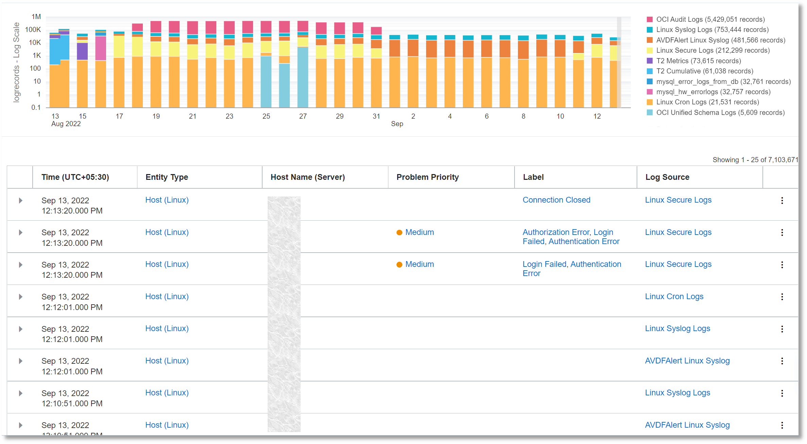
Task: Open the actions menu on the Connection Closed row
Action: point(782,200)
